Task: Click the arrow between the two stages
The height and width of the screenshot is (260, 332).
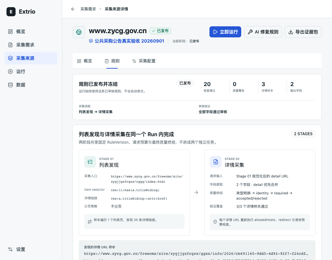Action: [x=196, y=192]
